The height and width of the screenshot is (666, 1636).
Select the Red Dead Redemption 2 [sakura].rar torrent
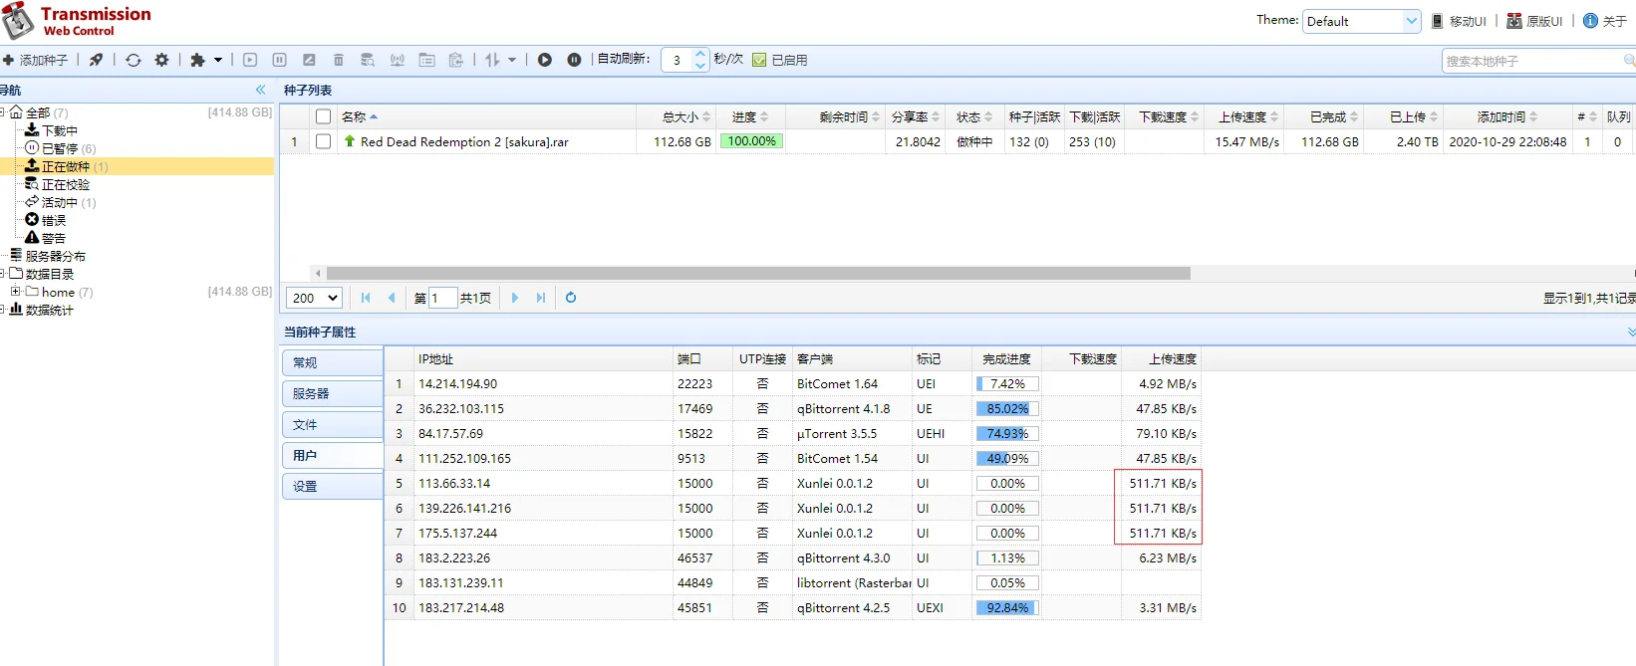[x=464, y=141]
